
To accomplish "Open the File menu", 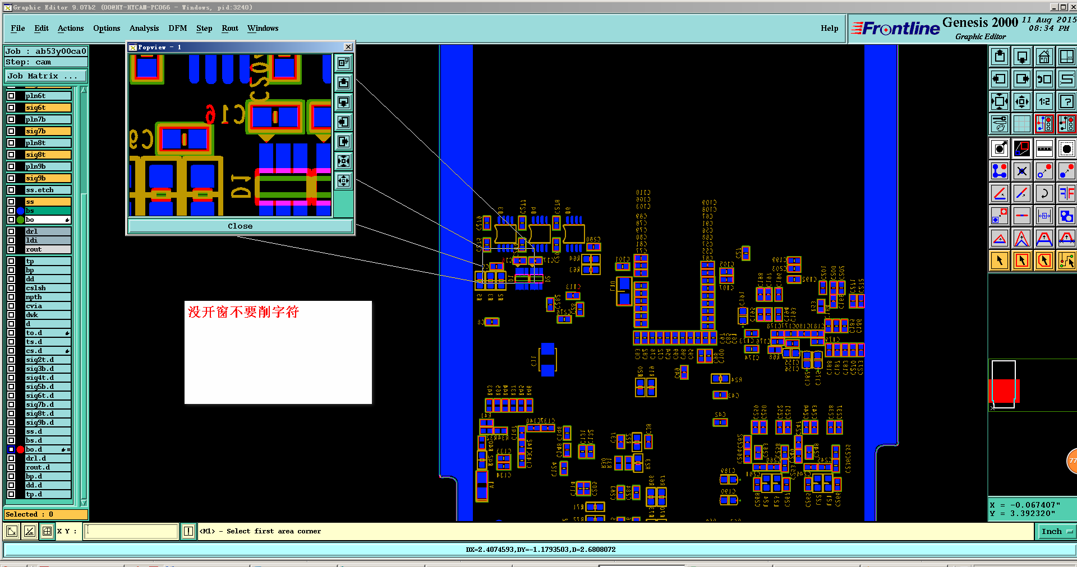I will point(18,29).
